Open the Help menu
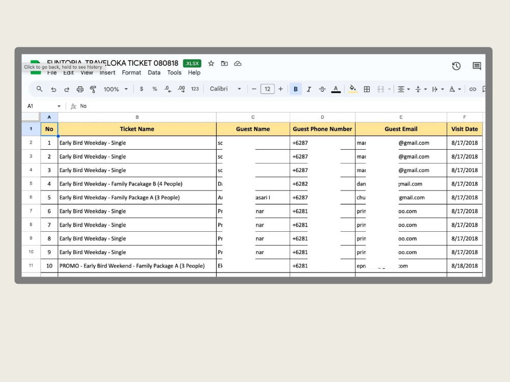This screenshot has width=510, height=382. [x=194, y=73]
